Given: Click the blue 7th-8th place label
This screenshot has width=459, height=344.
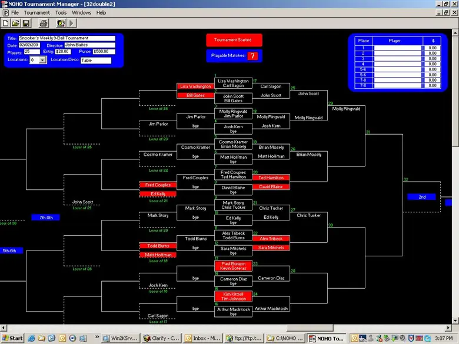Looking at the screenshot, I should pos(46,218).
